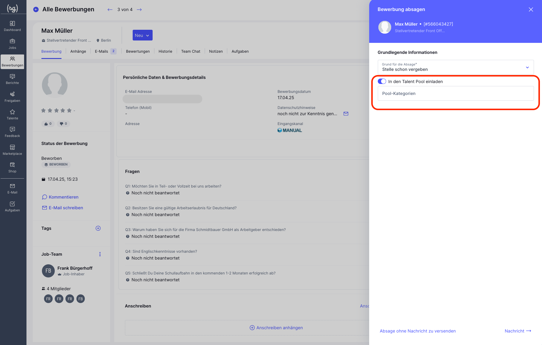Open Berichte reports in sidebar
The height and width of the screenshot is (345, 542).
tap(12, 79)
